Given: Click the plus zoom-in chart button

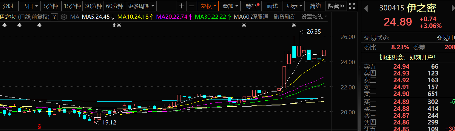Looking at the screenshot, I should (182, 6).
